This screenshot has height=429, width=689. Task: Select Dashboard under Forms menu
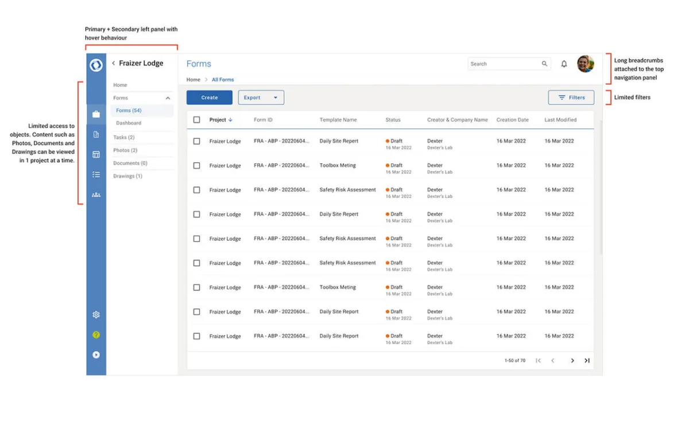point(129,123)
